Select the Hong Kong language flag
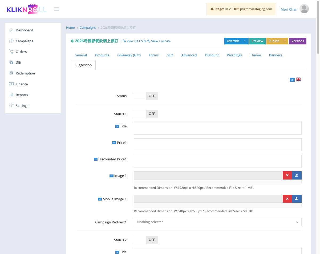The height and width of the screenshot is (254, 320). 292,80
